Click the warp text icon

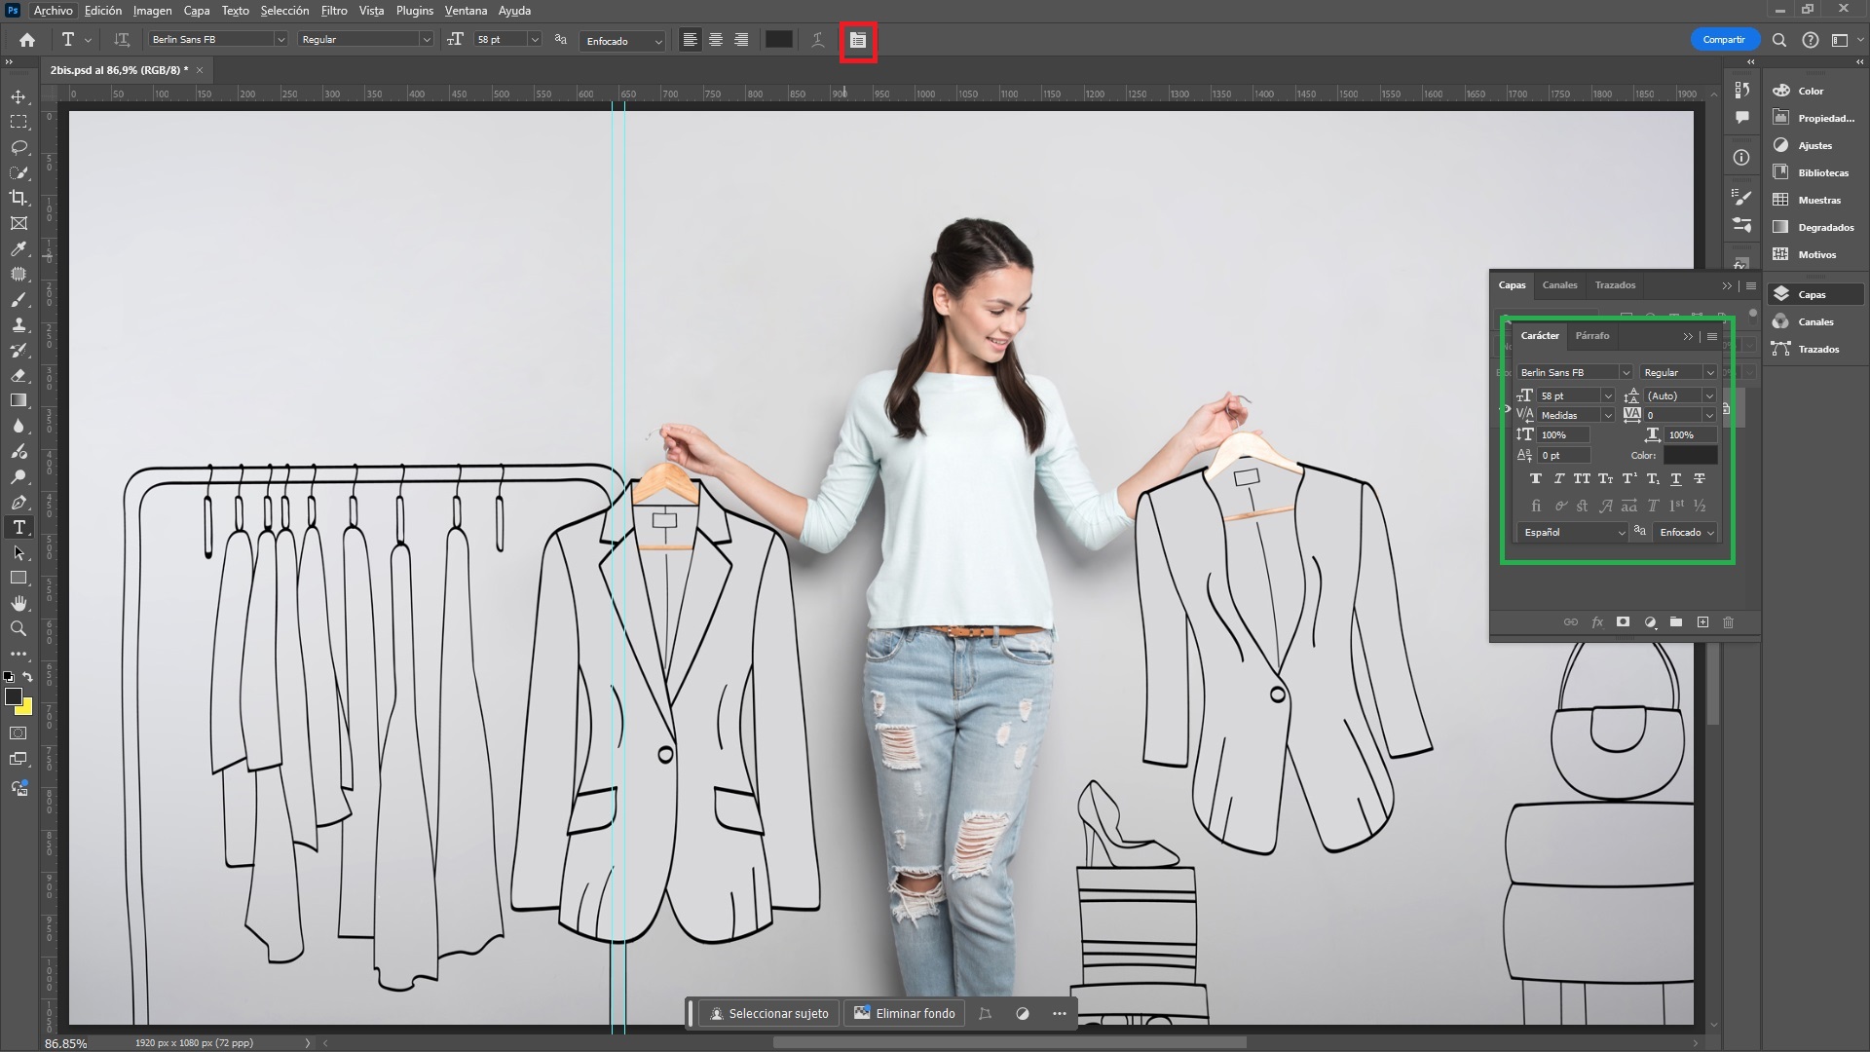[817, 40]
